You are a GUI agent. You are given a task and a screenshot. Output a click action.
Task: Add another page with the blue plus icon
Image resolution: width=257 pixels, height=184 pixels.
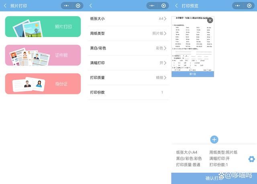tap(214, 139)
